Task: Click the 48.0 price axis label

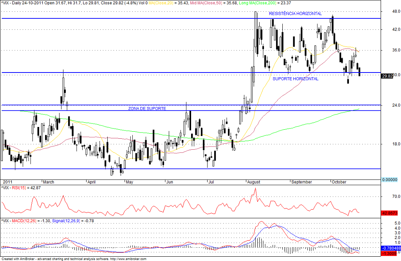Action: (x=396, y=11)
